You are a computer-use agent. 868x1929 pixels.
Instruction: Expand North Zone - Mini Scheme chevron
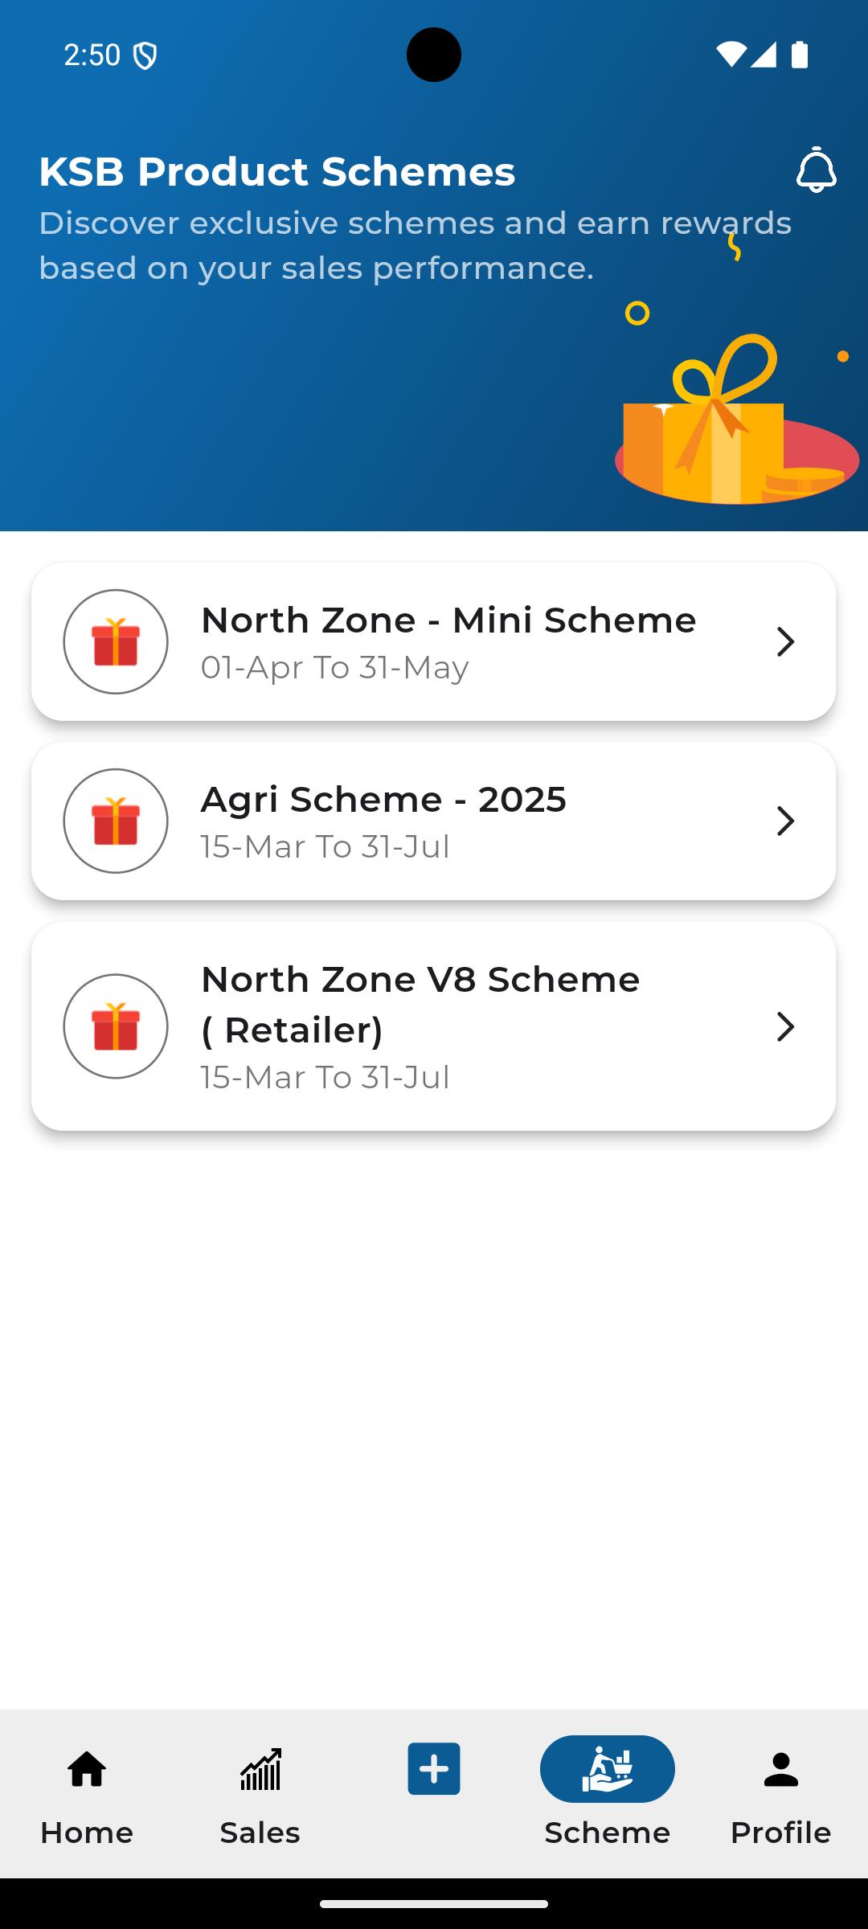coord(785,641)
